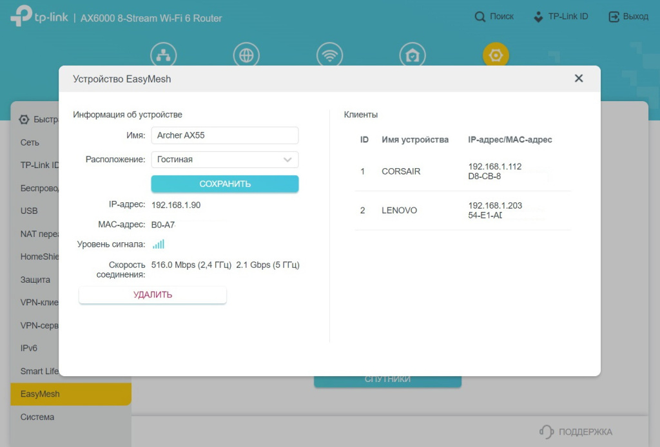Open HomeShield in the sidebar

39,256
